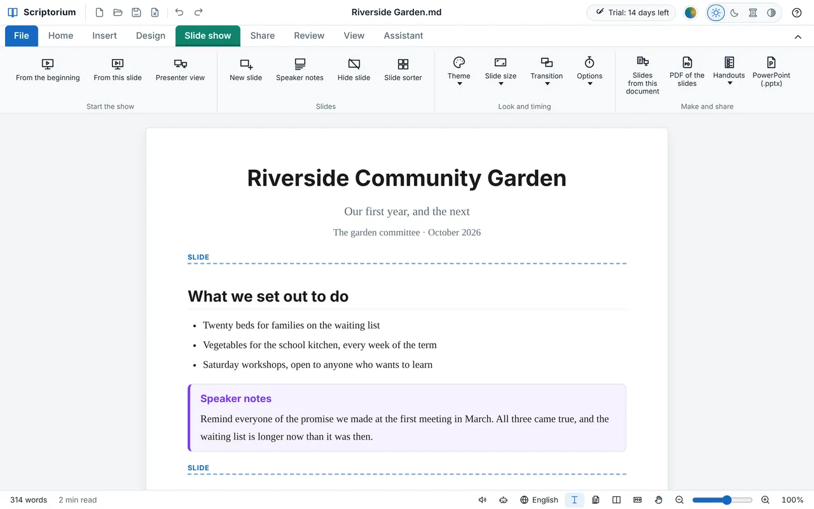The image size is (814, 509).
Task: Switch to the Design tab
Action: point(151,36)
